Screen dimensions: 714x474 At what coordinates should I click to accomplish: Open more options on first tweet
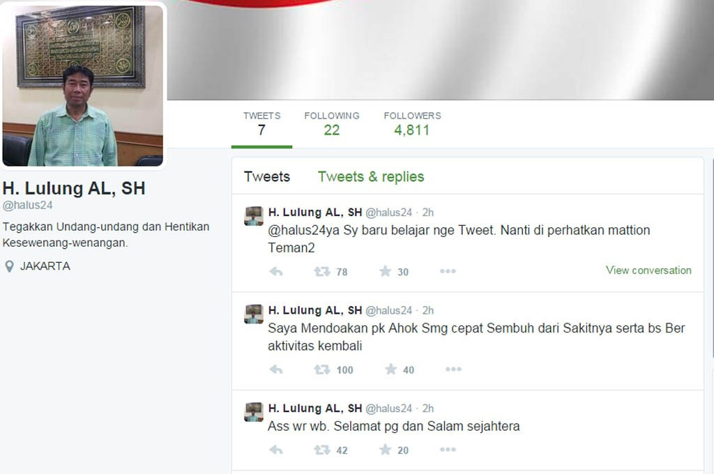pyautogui.click(x=448, y=271)
